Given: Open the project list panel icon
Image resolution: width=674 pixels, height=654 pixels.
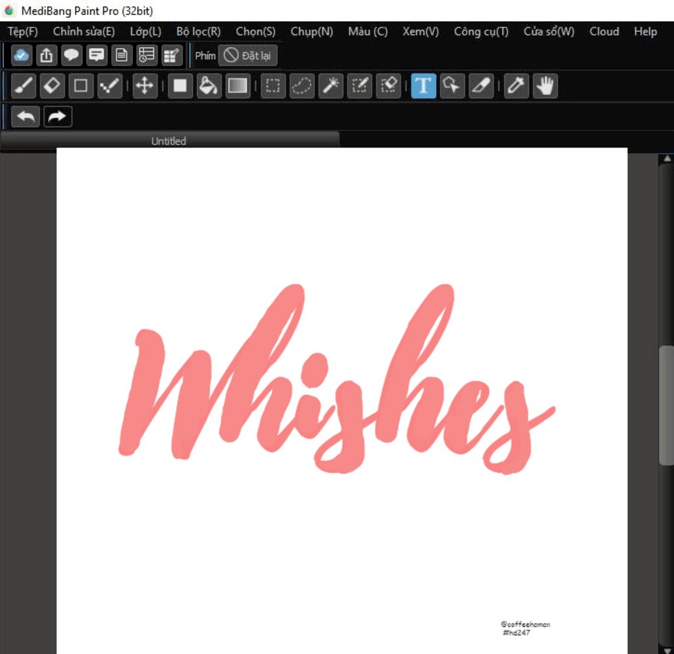Looking at the screenshot, I should pos(147,55).
